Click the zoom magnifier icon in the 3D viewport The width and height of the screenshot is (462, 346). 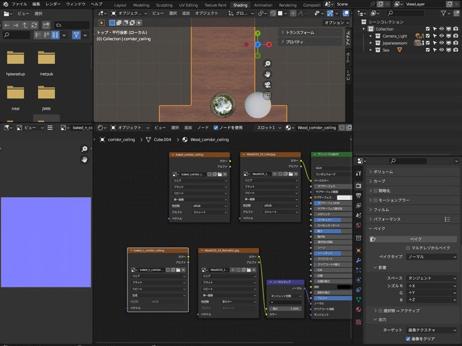(267, 64)
